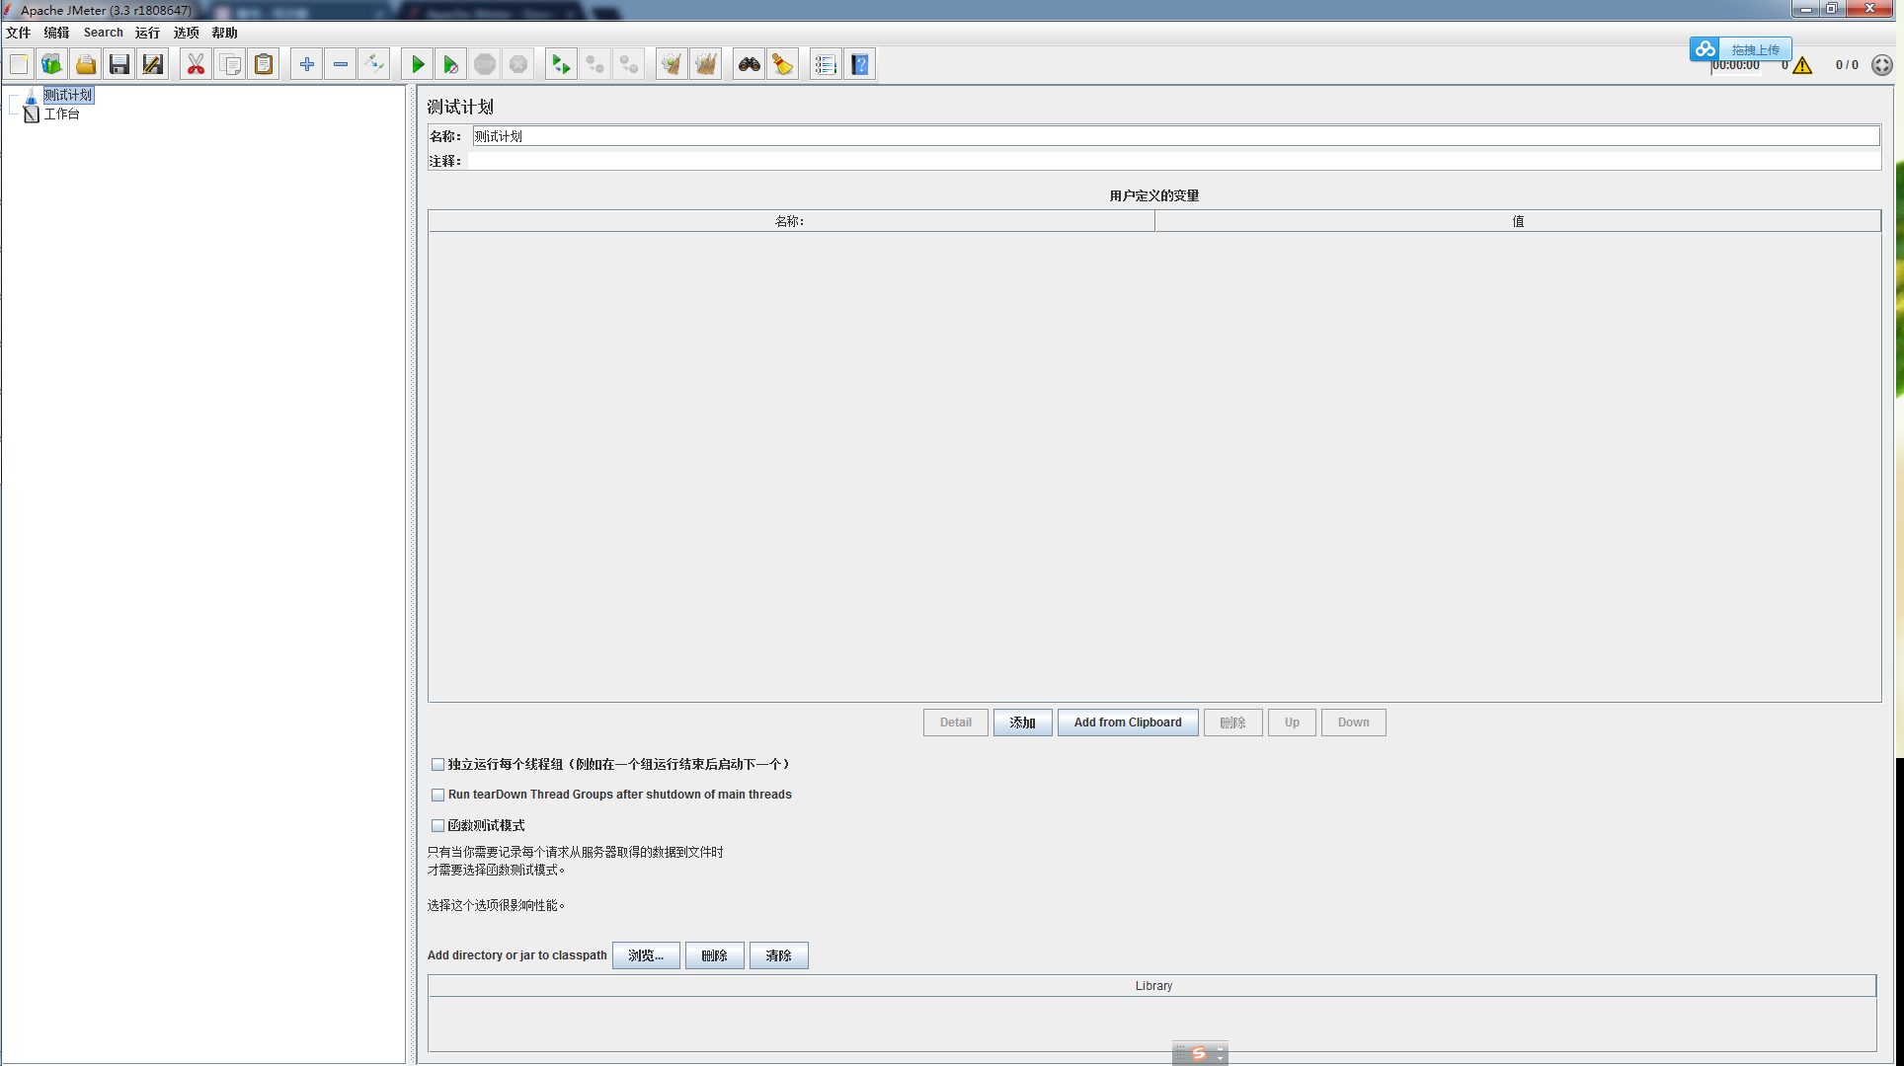Screen dimensions: 1904x1066
Task: Click the blue question mark Help icon
Action: pos(860,65)
